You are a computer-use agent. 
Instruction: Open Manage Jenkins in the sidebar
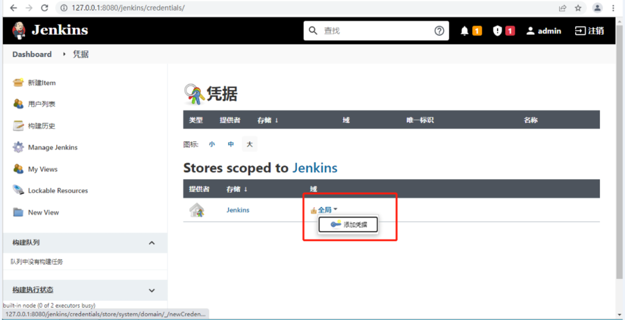click(x=53, y=148)
